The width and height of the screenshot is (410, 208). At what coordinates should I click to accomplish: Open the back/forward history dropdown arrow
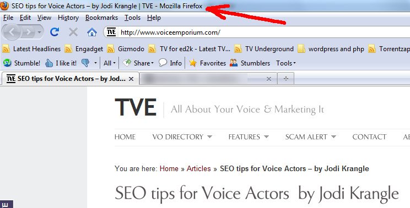(x=40, y=32)
